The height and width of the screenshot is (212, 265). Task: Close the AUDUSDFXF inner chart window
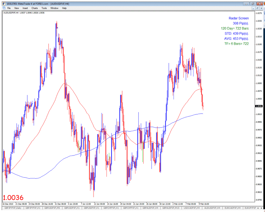coord(262,8)
